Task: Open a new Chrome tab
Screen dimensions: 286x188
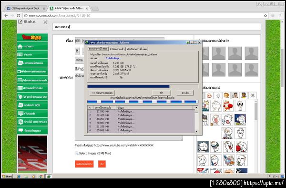Action: [x=95, y=9]
